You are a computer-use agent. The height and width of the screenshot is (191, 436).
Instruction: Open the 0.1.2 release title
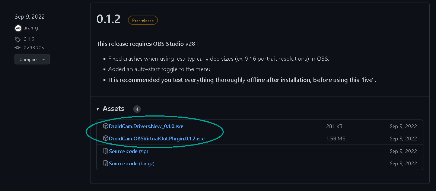click(x=108, y=19)
